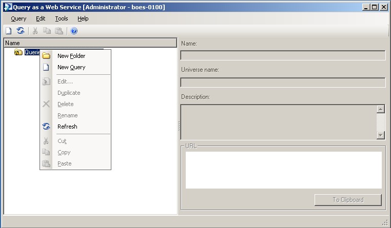
Task: Click Paste in the context menu
Action: coord(75,163)
